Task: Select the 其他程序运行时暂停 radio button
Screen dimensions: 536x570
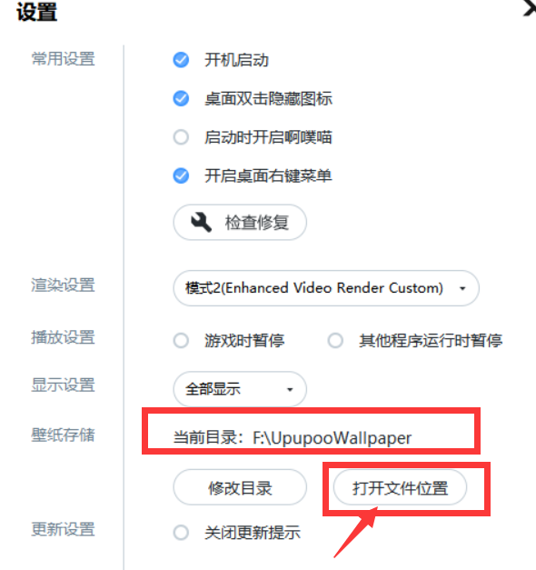Action: point(335,341)
